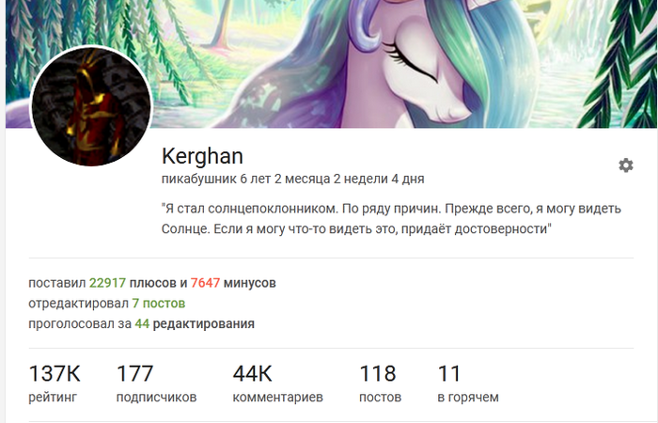Click the Kerghan username heading
This screenshot has width=658, height=423.
point(202,156)
